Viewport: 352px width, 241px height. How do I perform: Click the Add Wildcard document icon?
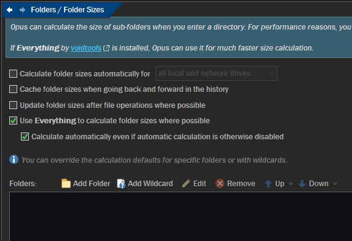tap(121, 184)
